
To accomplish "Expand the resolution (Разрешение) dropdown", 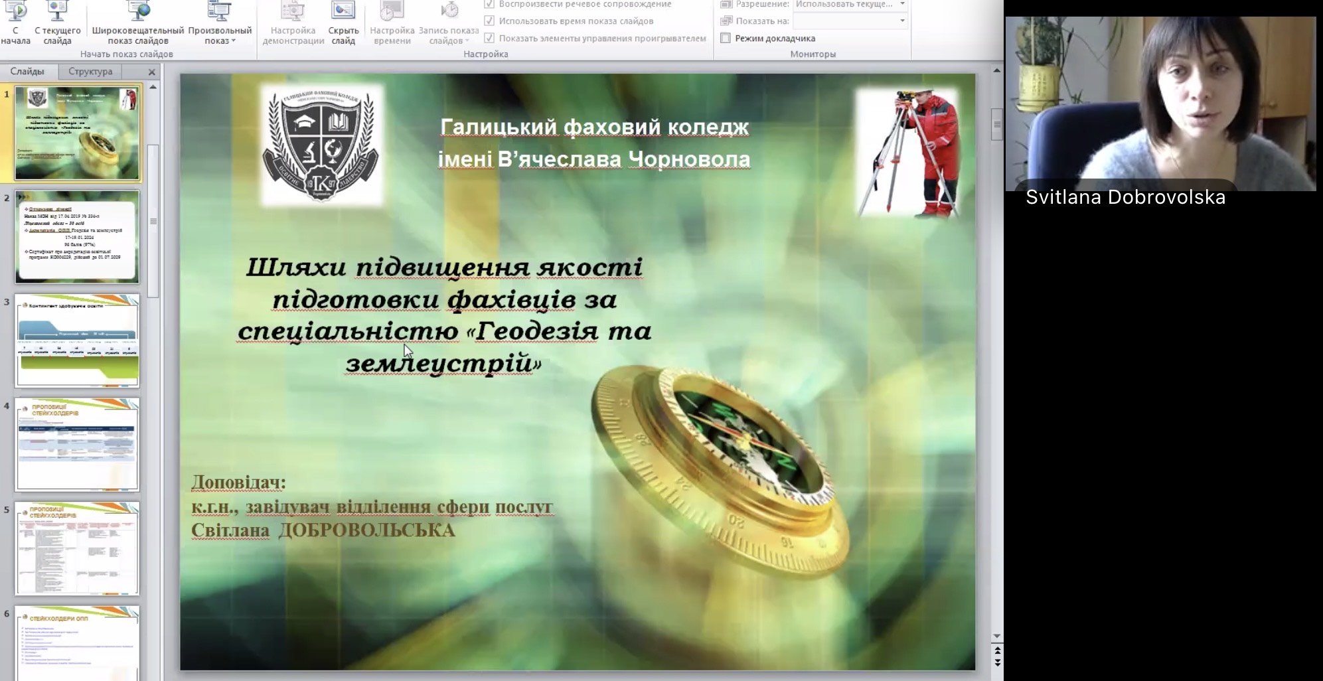I will pos(902,5).
